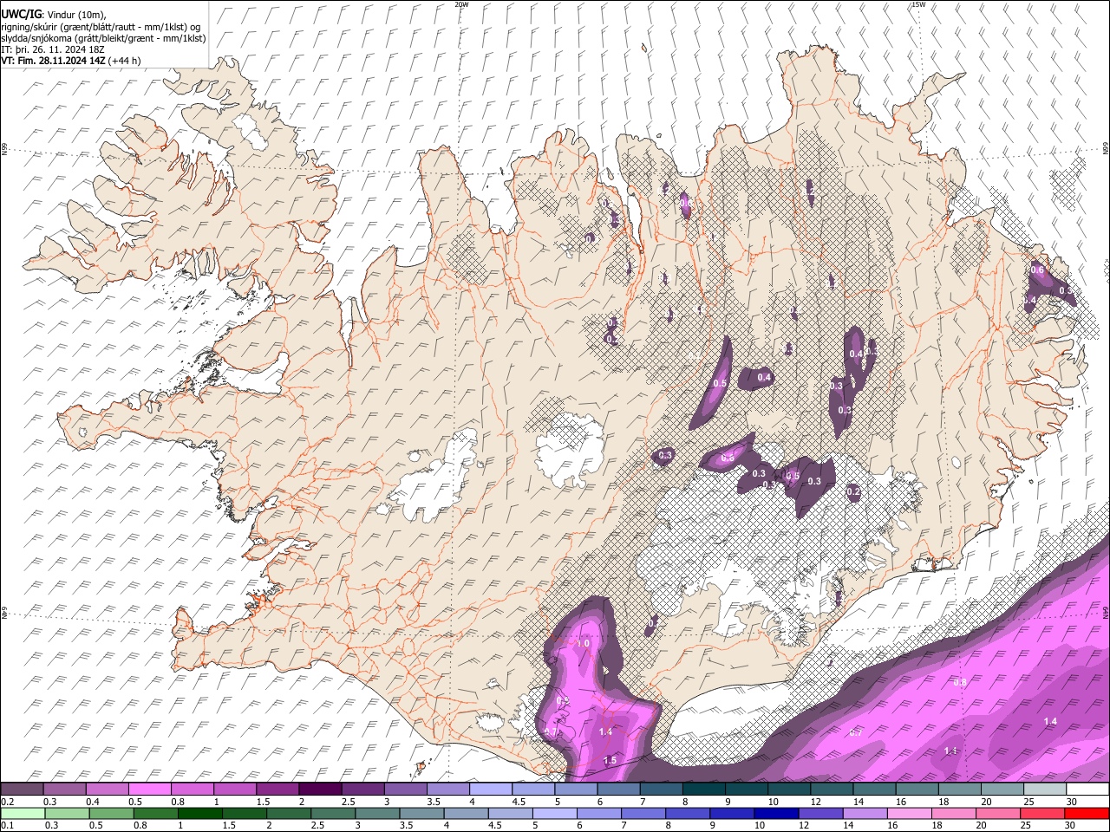This screenshot has height=832, width=1110.
Task: Click the 'UWC/IG' title text
Action: tap(21, 13)
